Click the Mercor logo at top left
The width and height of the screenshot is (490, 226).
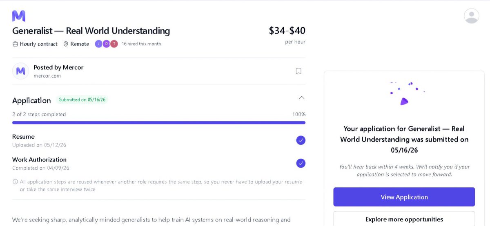coord(19,16)
